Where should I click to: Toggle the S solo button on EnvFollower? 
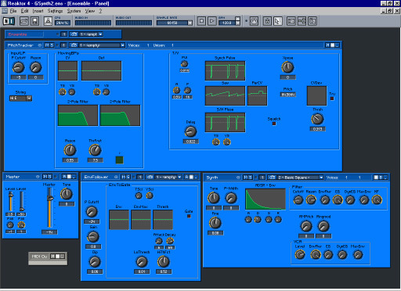click(x=128, y=177)
